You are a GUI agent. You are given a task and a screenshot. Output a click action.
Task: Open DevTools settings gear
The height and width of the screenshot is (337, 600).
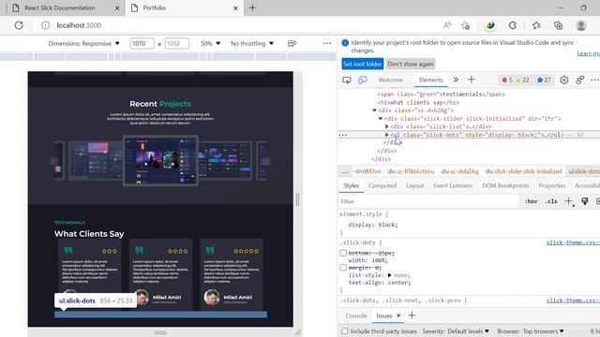(564, 80)
